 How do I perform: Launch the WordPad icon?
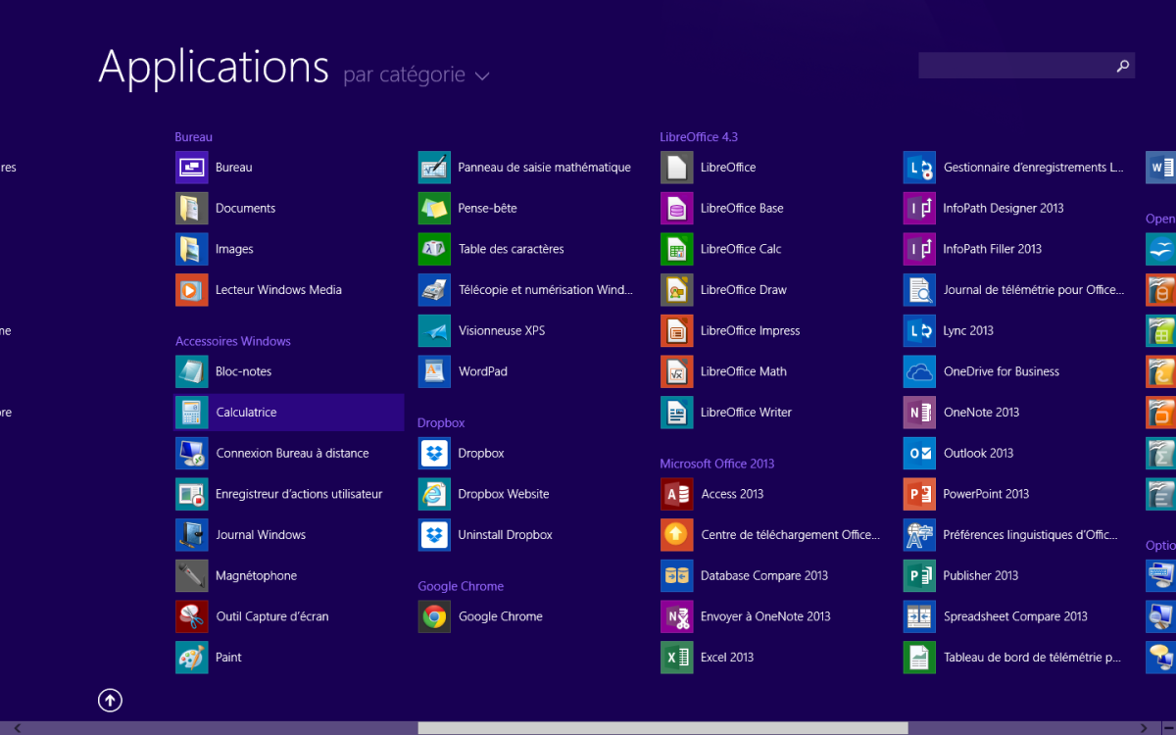coord(434,371)
